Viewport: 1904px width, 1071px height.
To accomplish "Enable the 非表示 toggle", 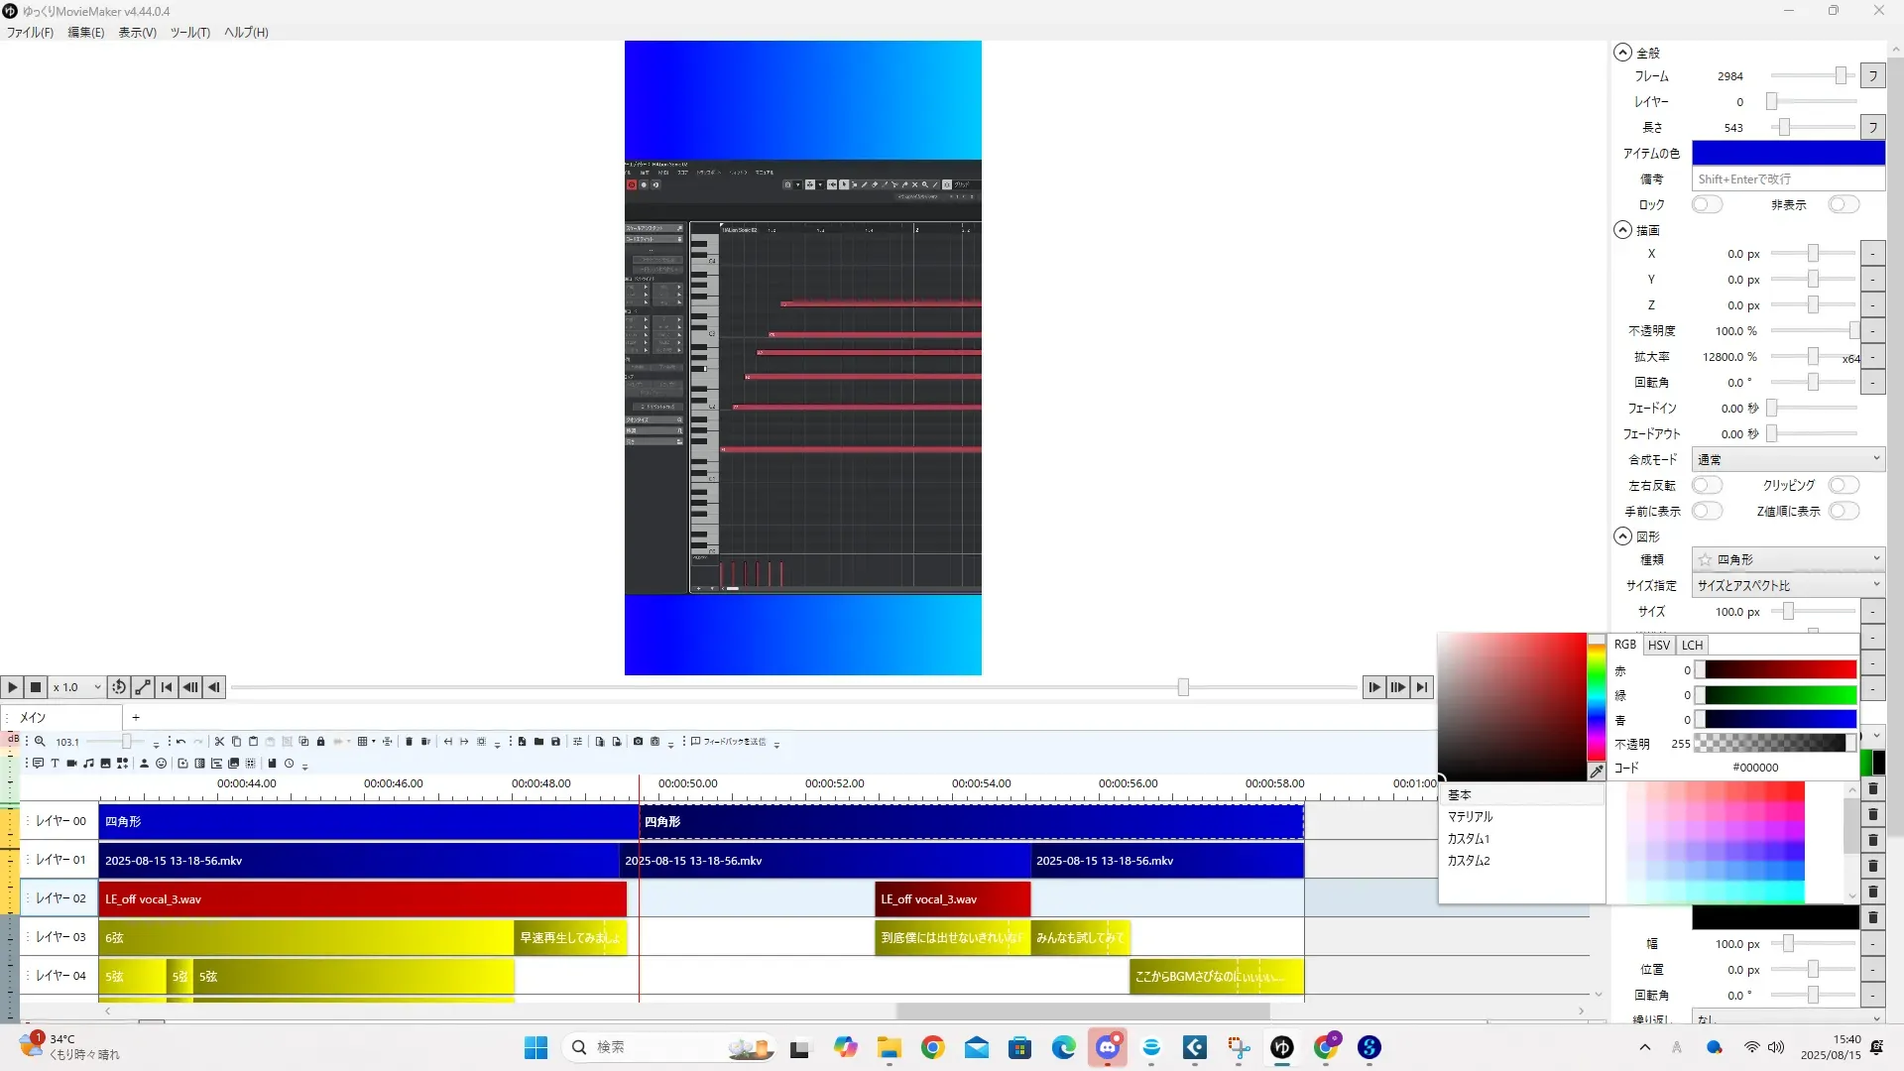I will pos(1844,204).
